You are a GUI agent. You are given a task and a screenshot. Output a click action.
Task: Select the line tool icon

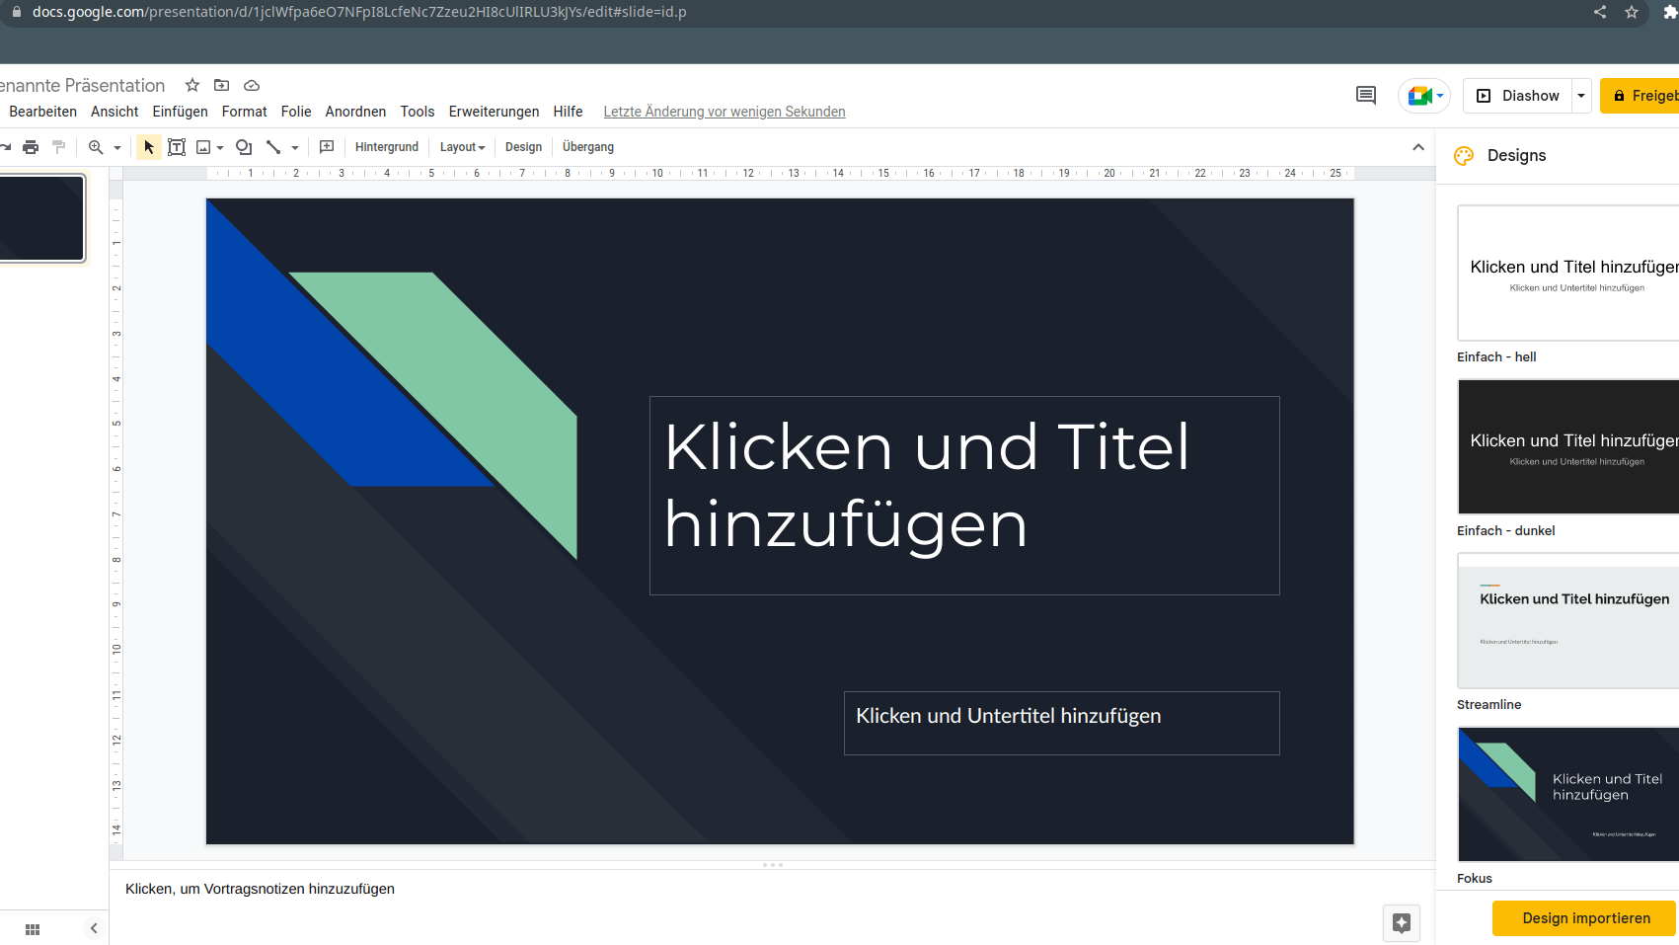(273, 147)
